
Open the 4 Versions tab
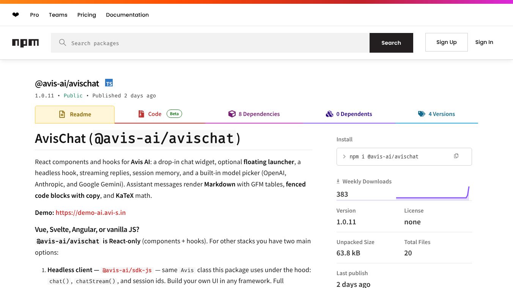(x=442, y=114)
